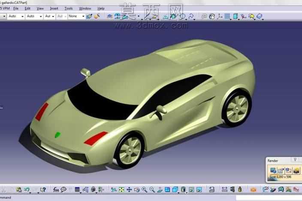Click the Render panel title

coord(273,161)
